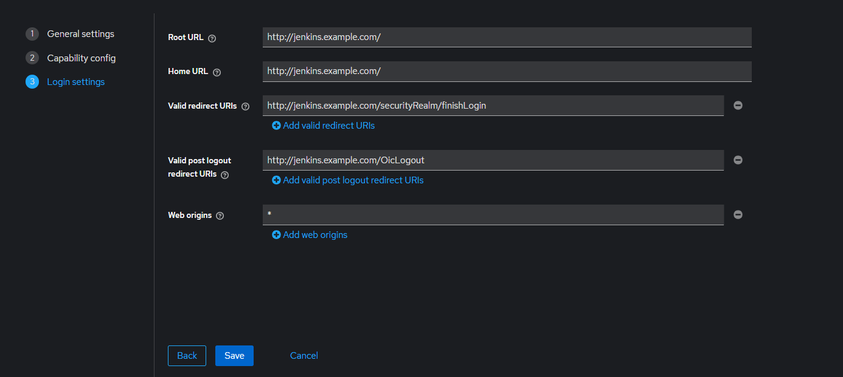The image size is (843, 377).
Task: Open help for Valid redirect URIs
Action: (246, 106)
